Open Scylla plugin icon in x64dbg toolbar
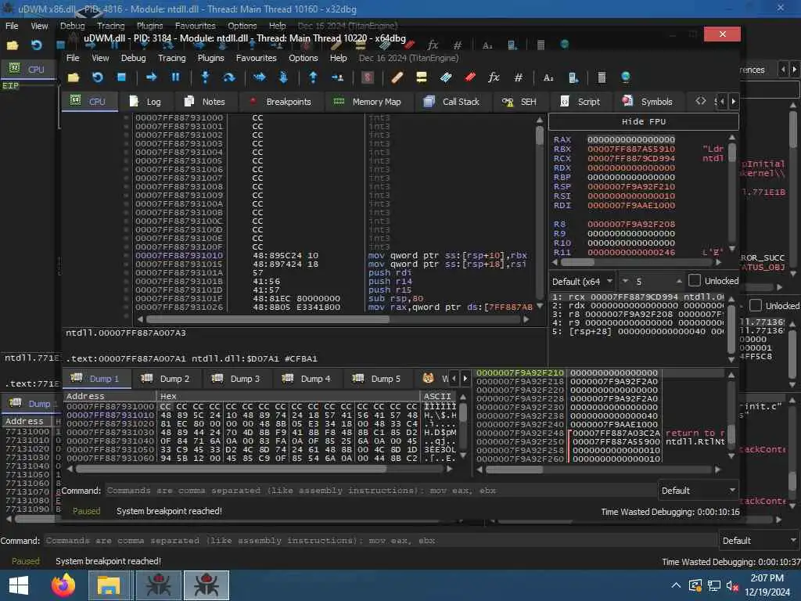The height and width of the screenshot is (601, 801). [x=368, y=77]
